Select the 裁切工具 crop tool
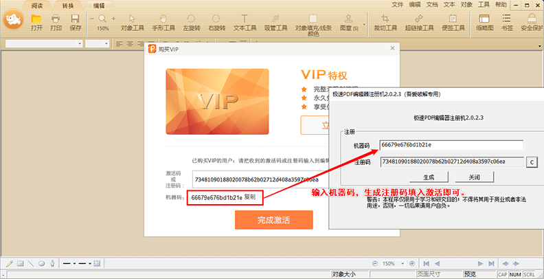The height and width of the screenshot is (279, 544). click(x=386, y=22)
